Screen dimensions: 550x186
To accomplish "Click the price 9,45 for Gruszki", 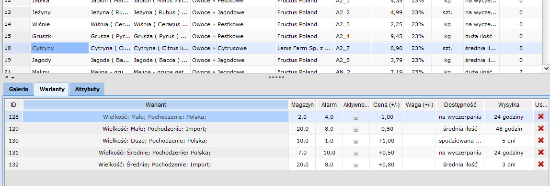I will [387, 36].
